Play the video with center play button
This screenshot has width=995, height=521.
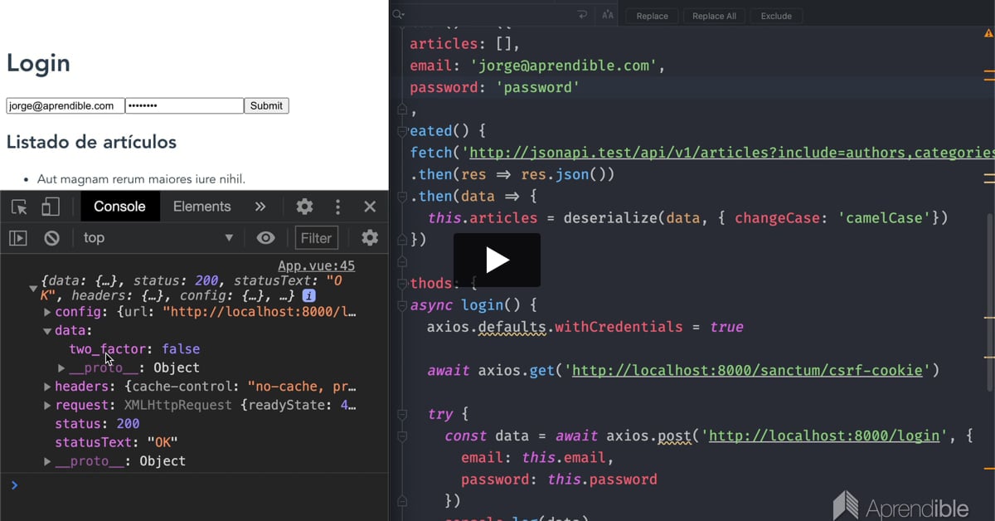point(497,260)
